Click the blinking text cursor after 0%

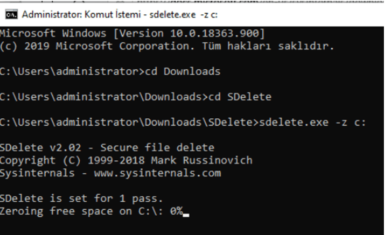186,214
